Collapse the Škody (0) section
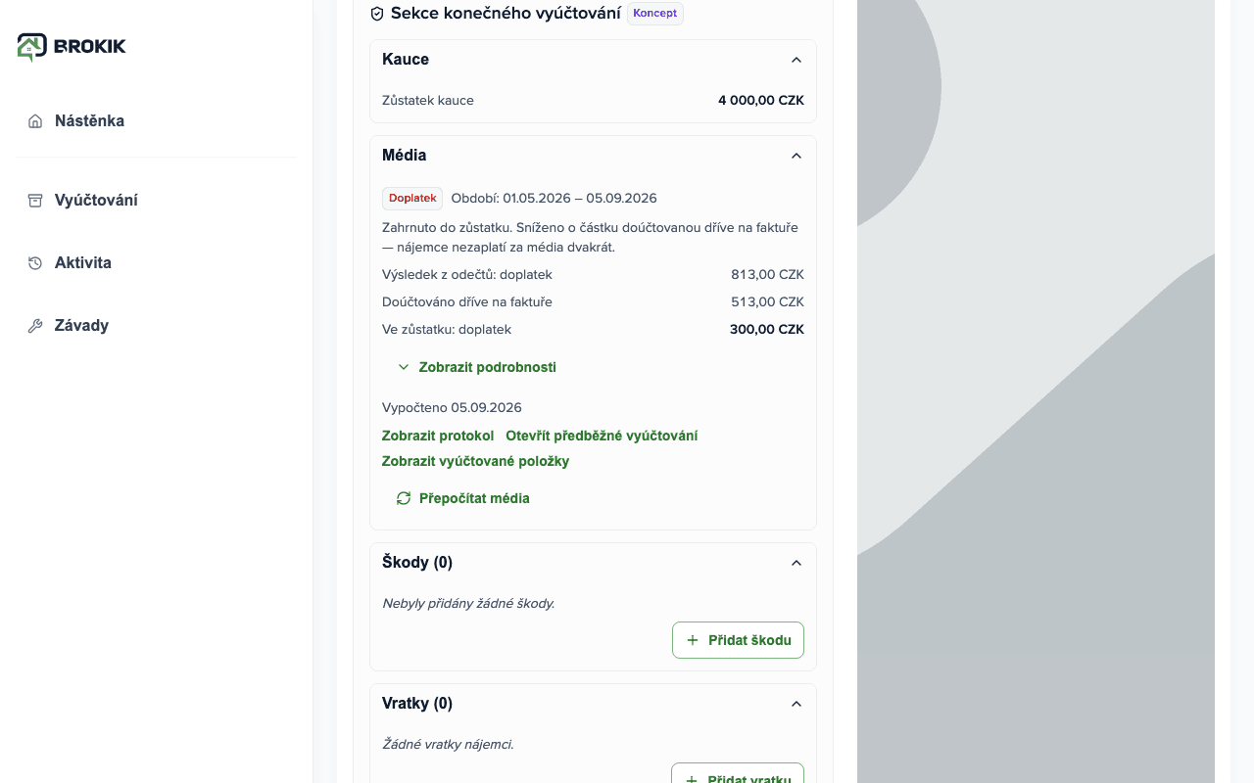The image size is (1254, 783). click(796, 563)
